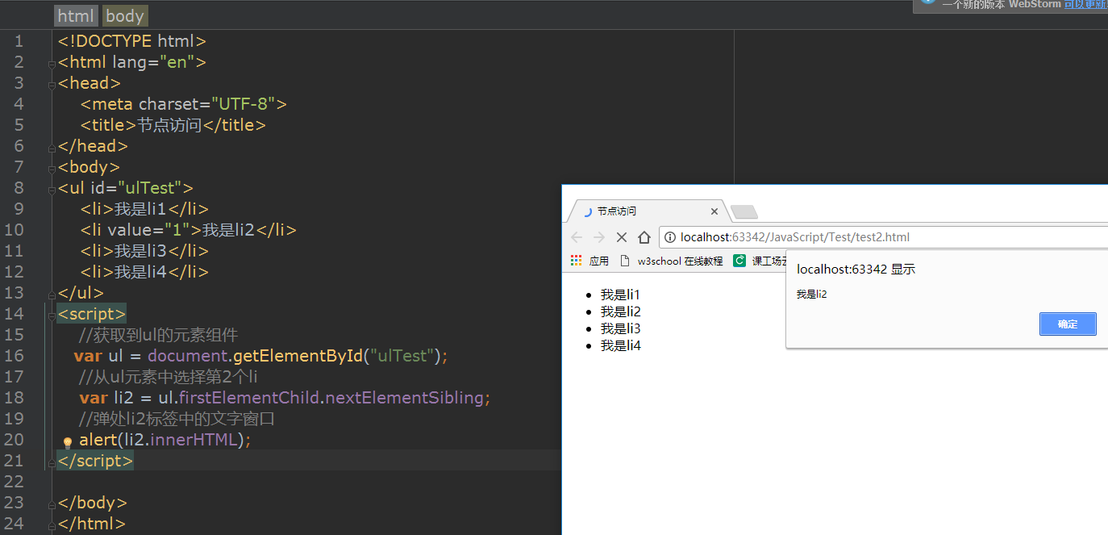The height and width of the screenshot is (535, 1108).
Task: Click the <!DOCTYPE html> code line
Action: 132,41
